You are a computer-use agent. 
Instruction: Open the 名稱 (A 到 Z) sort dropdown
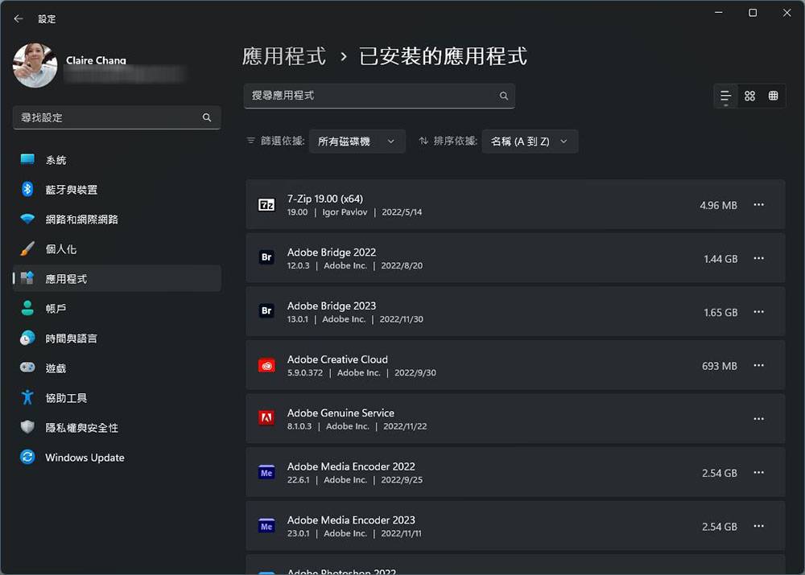pyautogui.click(x=529, y=141)
